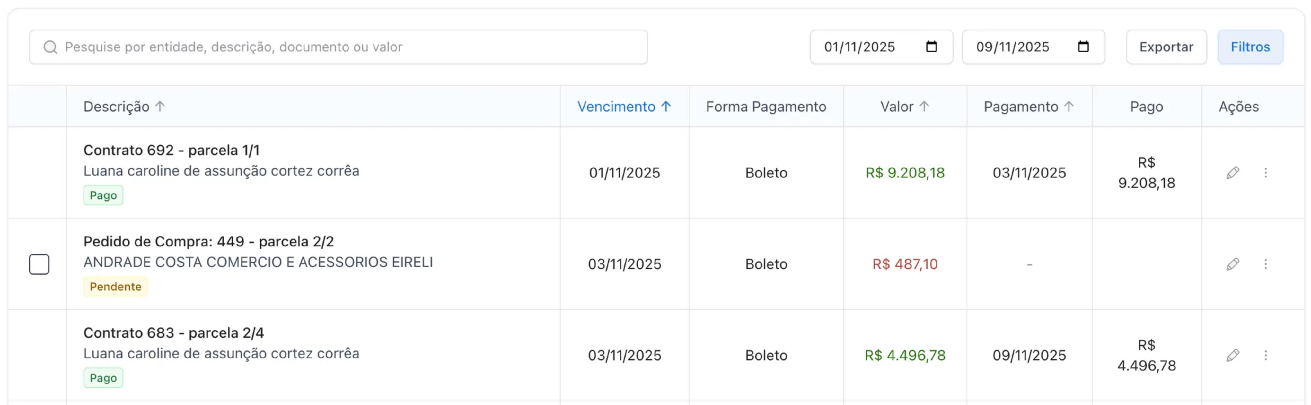The width and height of the screenshot is (1311, 405).
Task: Open calendar picker for start date 01/11/2025
Action: point(931,47)
